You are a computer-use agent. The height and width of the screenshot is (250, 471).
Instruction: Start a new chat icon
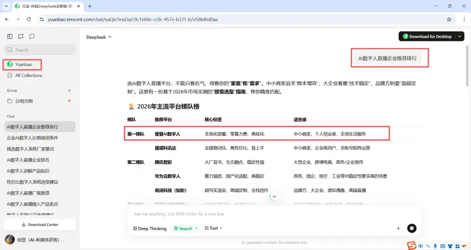coord(21,36)
